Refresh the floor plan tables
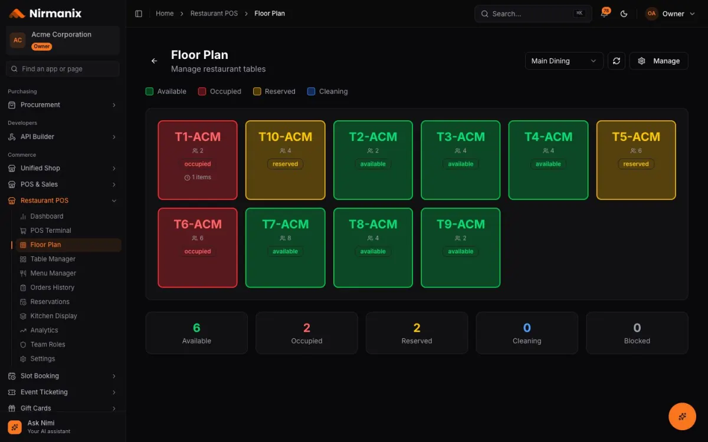708x442 pixels. 617,61
